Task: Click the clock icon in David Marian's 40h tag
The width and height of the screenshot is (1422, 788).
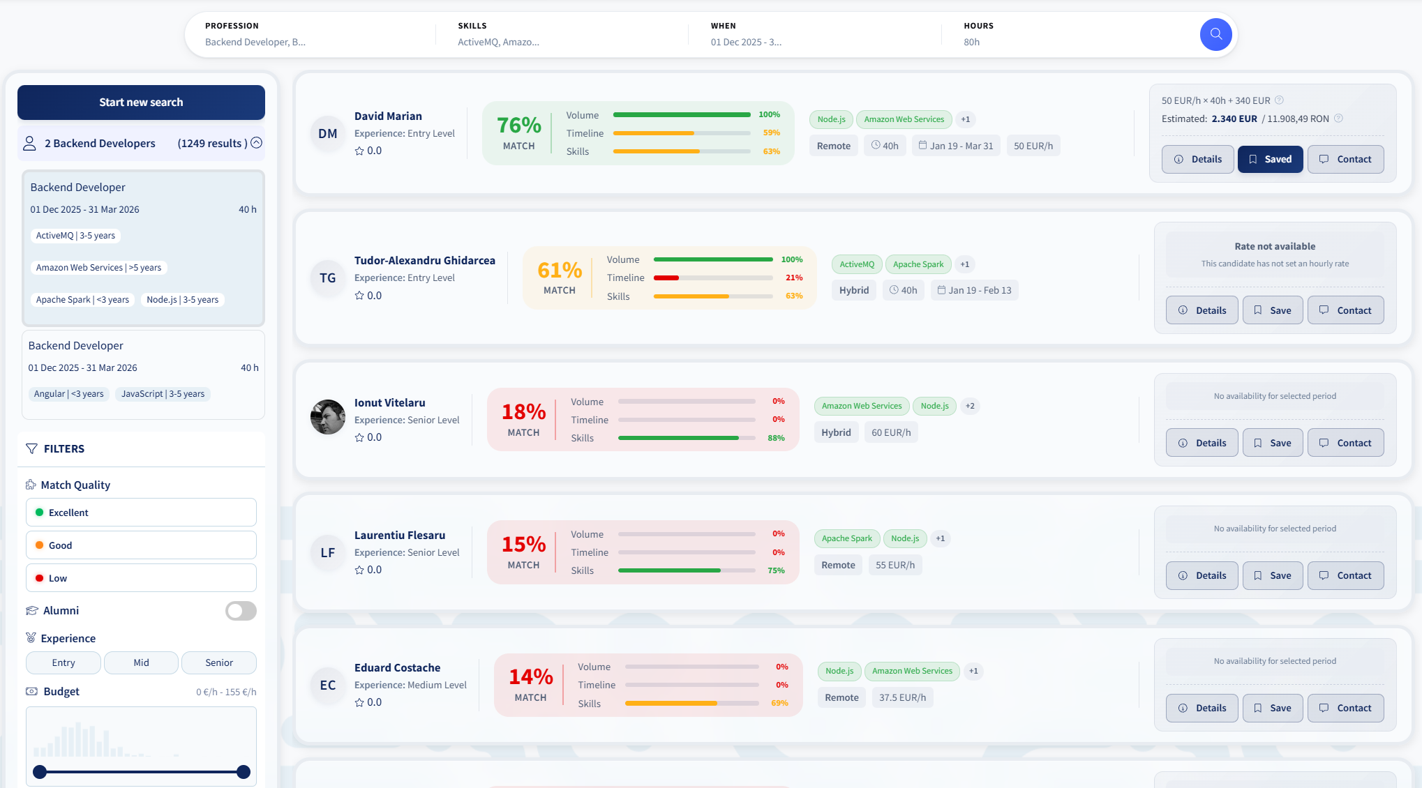Action: [876, 145]
